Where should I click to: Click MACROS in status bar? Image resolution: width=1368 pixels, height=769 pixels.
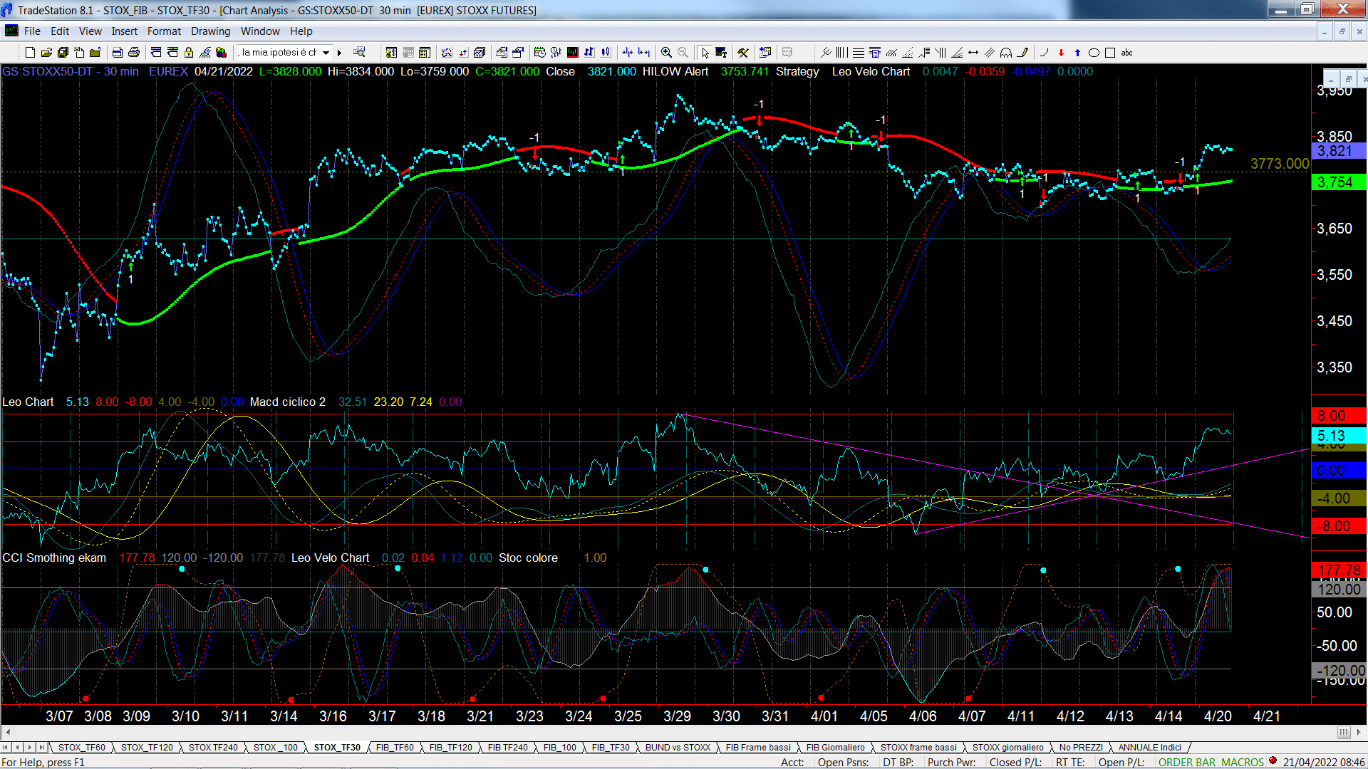pos(1242,762)
